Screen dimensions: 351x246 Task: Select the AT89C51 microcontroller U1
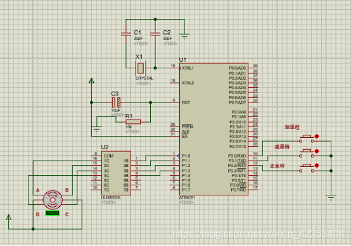214,129
